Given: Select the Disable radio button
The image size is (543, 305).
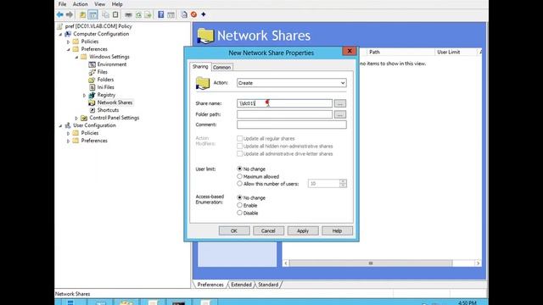Looking at the screenshot, I should pyautogui.click(x=239, y=213).
